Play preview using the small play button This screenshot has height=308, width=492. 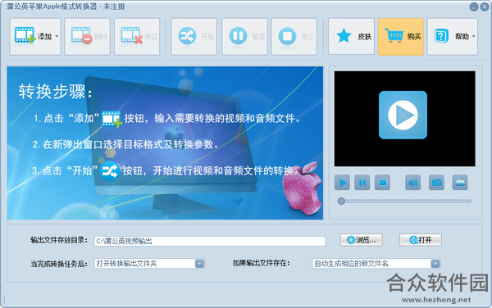(x=342, y=183)
